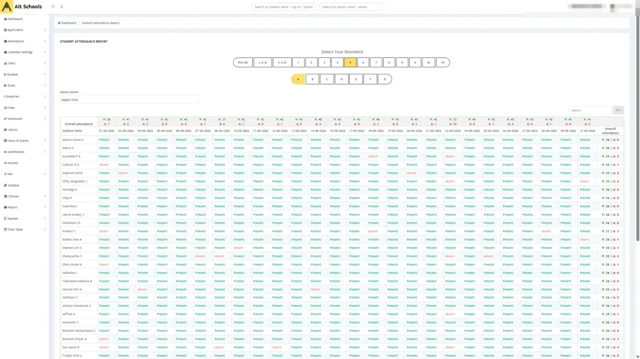Screen dimensions: 640x359
Task: Open the notifications bell icon
Action: point(62,6)
